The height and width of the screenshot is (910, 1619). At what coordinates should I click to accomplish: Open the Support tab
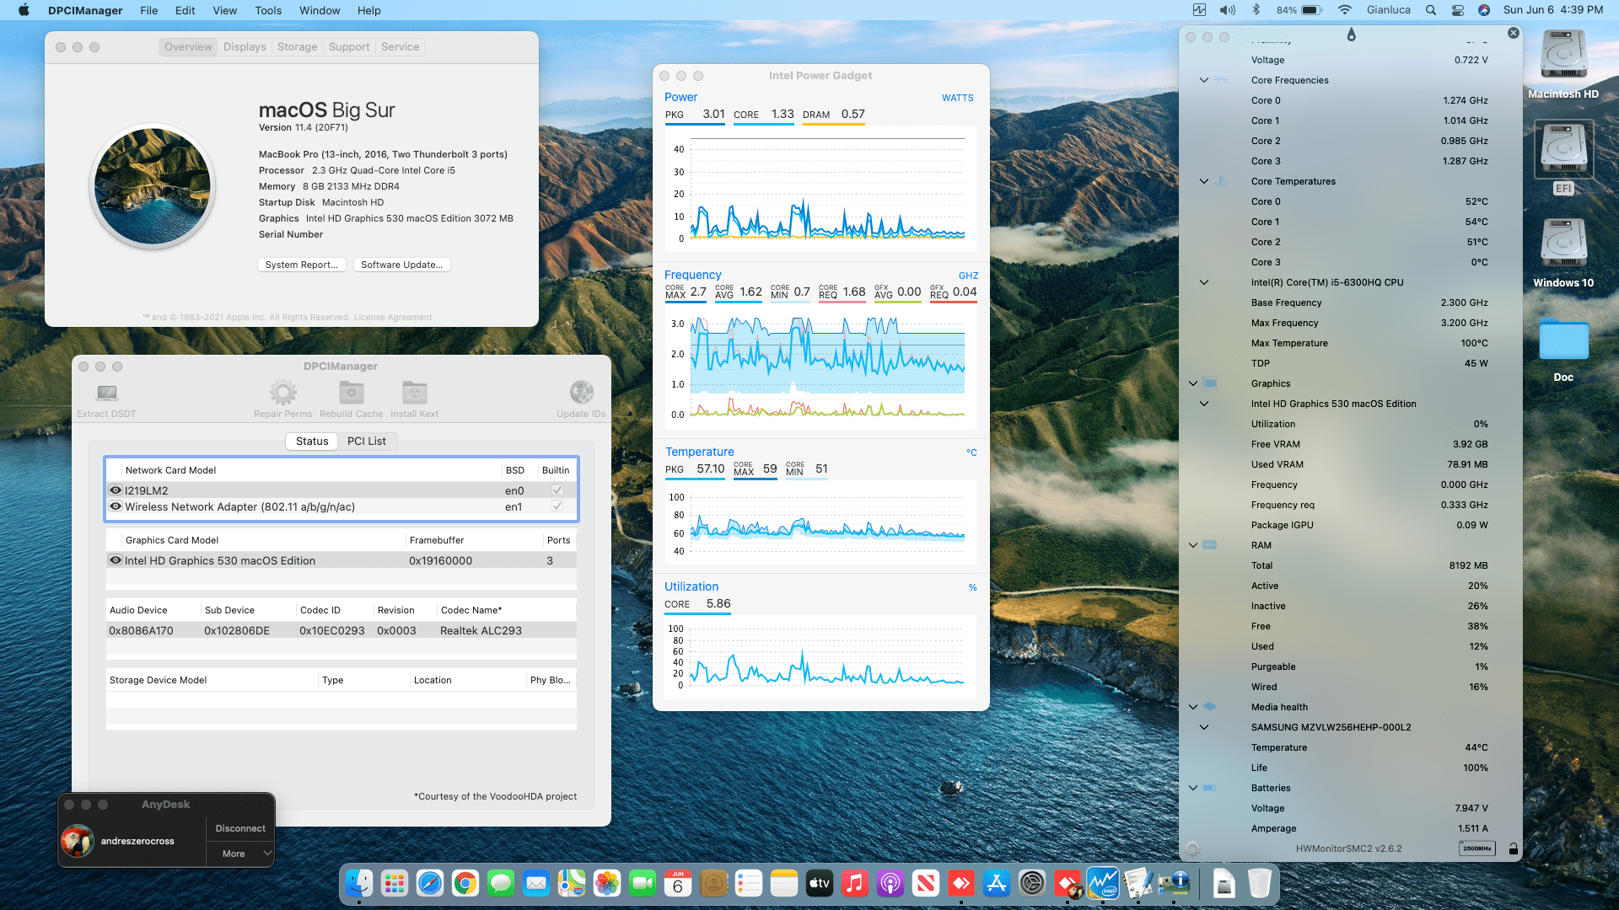(349, 47)
